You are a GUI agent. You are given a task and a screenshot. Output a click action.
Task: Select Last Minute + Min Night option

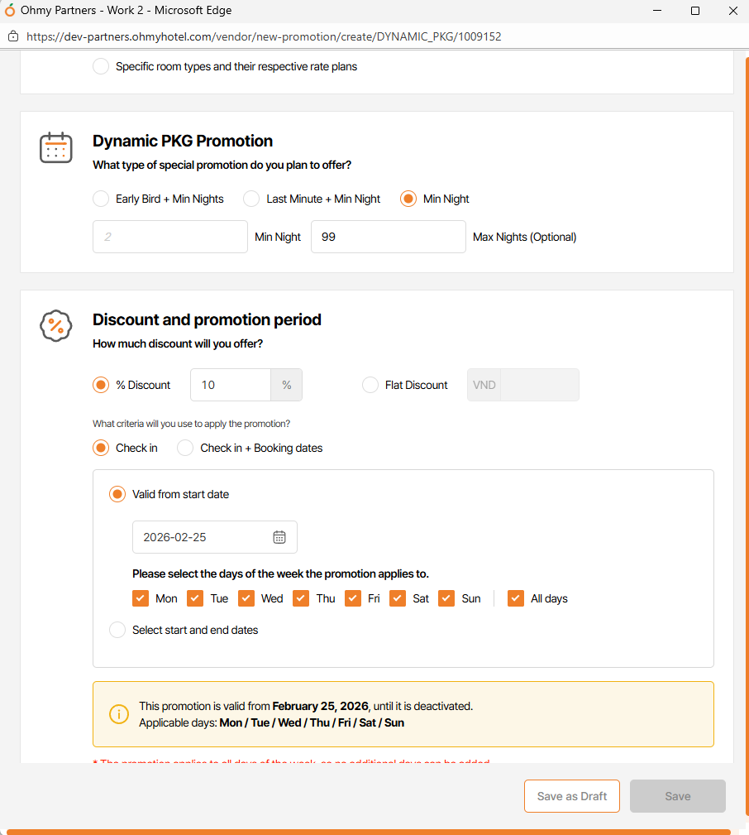pos(251,199)
